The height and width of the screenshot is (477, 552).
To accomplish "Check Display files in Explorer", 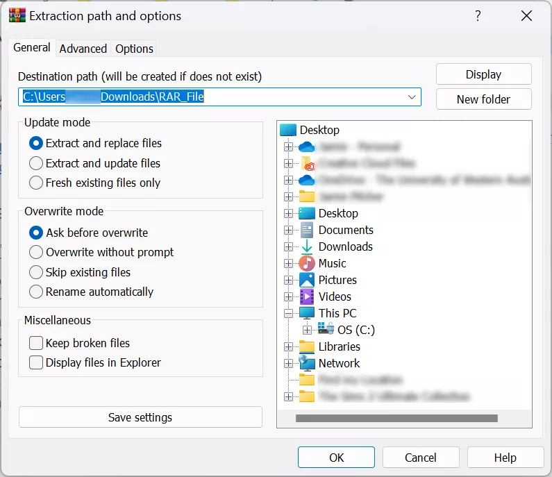I will pyautogui.click(x=37, y=362).
